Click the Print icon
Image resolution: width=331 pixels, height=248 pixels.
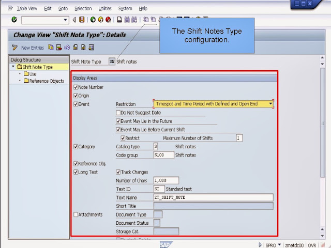click(119, 20)
